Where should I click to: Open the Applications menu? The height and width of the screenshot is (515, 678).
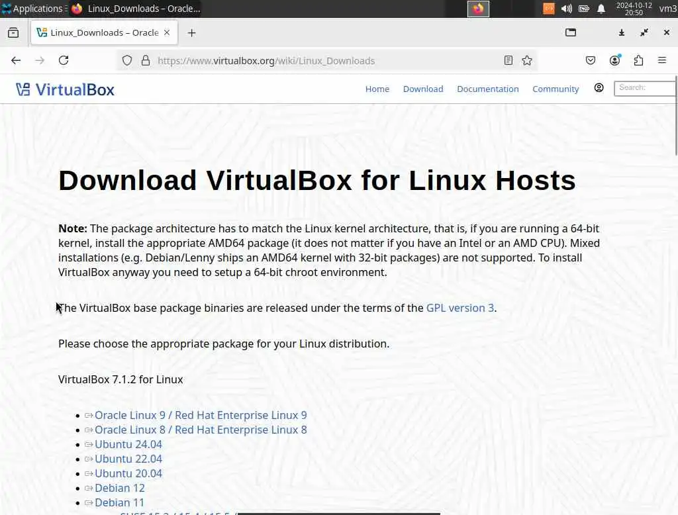tap(33, 9)
